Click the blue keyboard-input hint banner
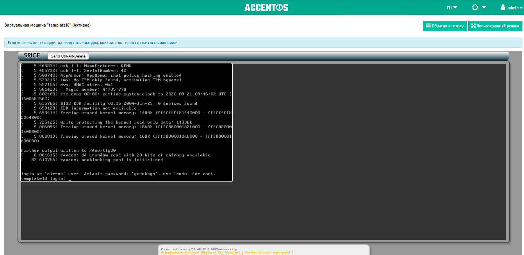This screenshot has height=255, width=524. coord(263,43)
